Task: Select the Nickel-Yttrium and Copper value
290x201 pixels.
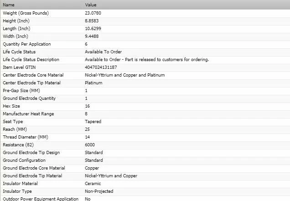Action: (x=111, y=176)
